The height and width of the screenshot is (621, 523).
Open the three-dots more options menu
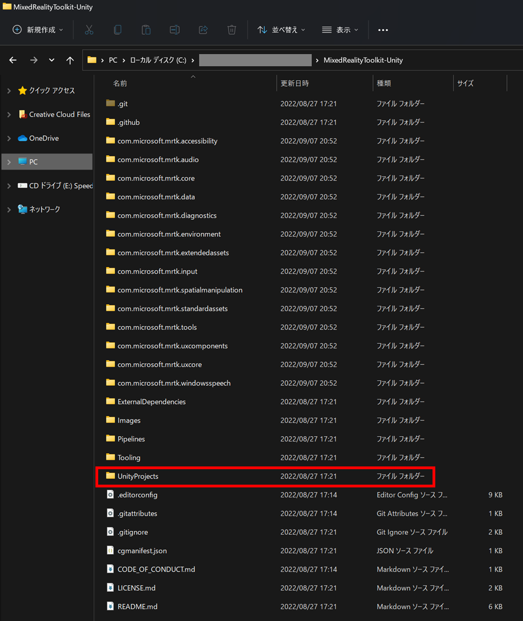tap(383, 30)
